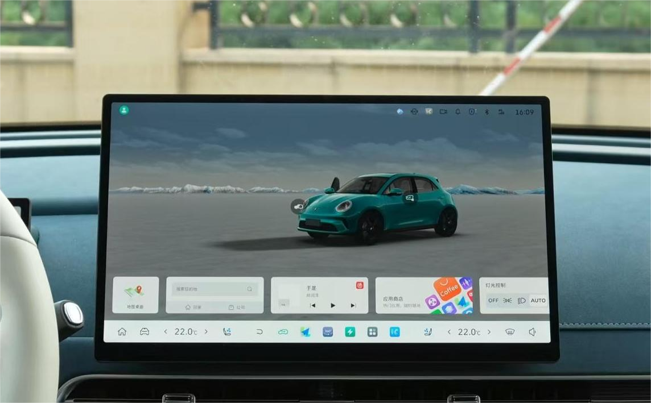
Task: Decrease driver temperature
Action: click(166, 332)
